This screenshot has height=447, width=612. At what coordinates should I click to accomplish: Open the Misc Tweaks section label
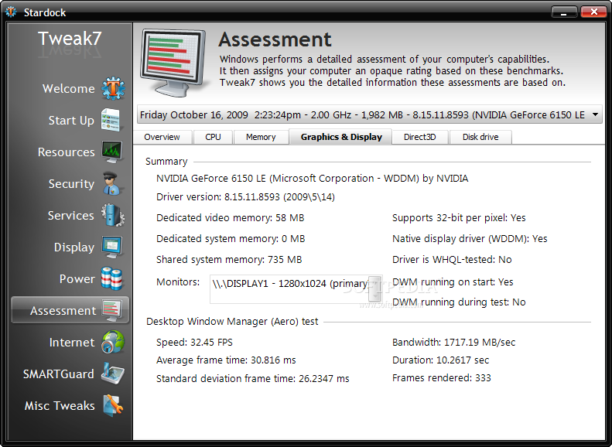pos(60,406)
